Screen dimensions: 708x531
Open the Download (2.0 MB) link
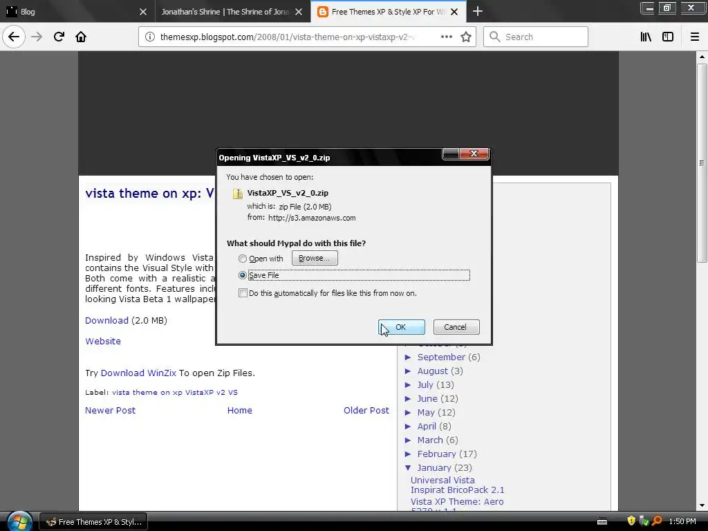coord(107,321)
